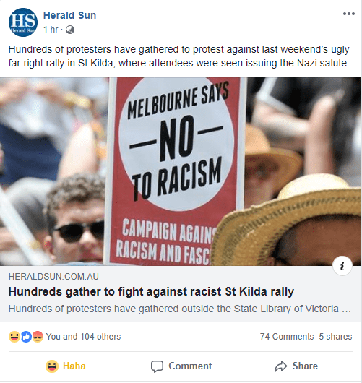362x383 pixels.
Task: Click the Comment button label
Action: tap(190, 366)
